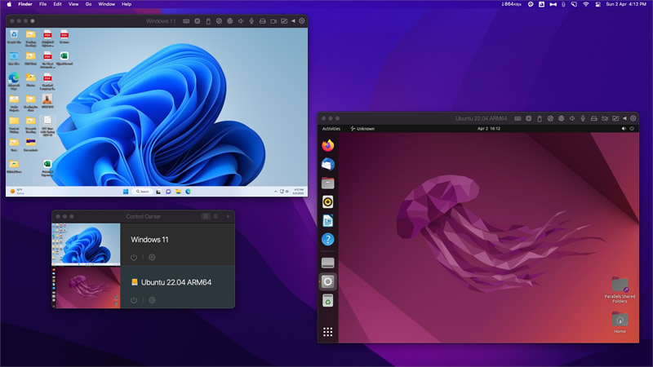Open Settings gear in the Ubuntu dock

coord(328,281)
